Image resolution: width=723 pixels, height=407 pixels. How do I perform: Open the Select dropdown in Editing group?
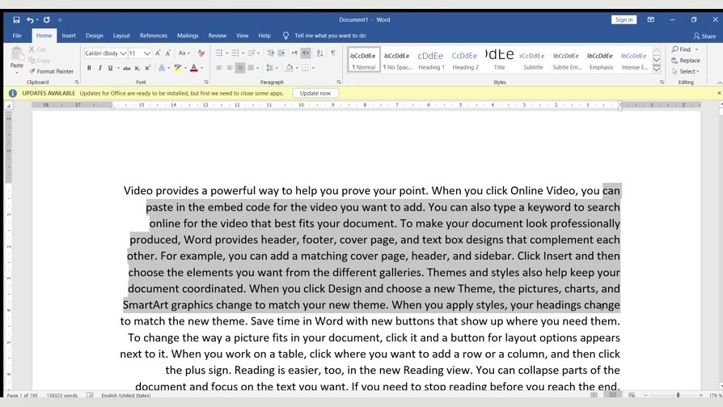click(x=686, y=71)
